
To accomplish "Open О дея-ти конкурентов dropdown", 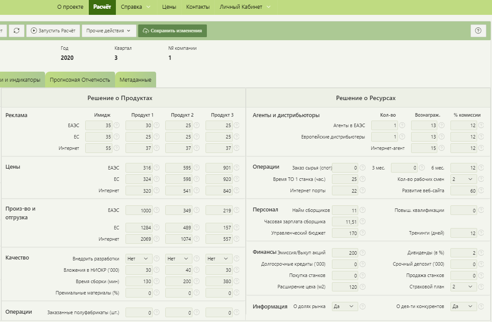I will pyautogui.click(x=464, y=307).
